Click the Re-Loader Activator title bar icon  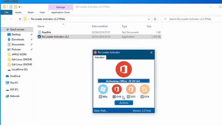pyautogui.click(x=95, y=52)
